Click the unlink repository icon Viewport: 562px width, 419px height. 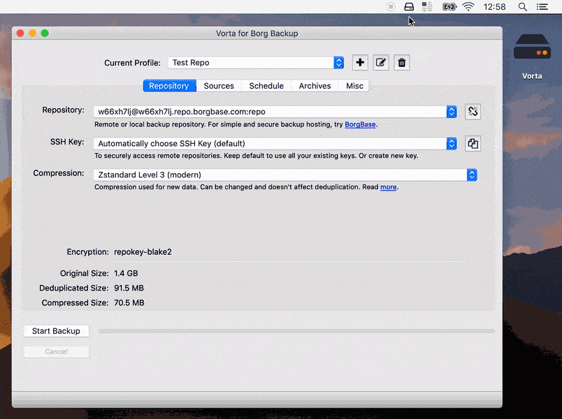[x=473, y=112]
